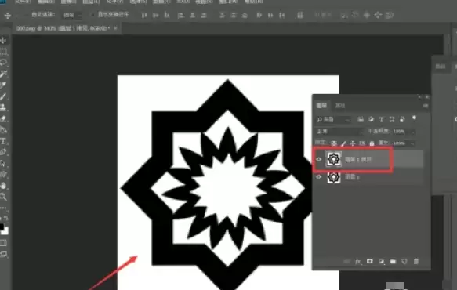
Task: Create a new group folder
Action: 394,262
